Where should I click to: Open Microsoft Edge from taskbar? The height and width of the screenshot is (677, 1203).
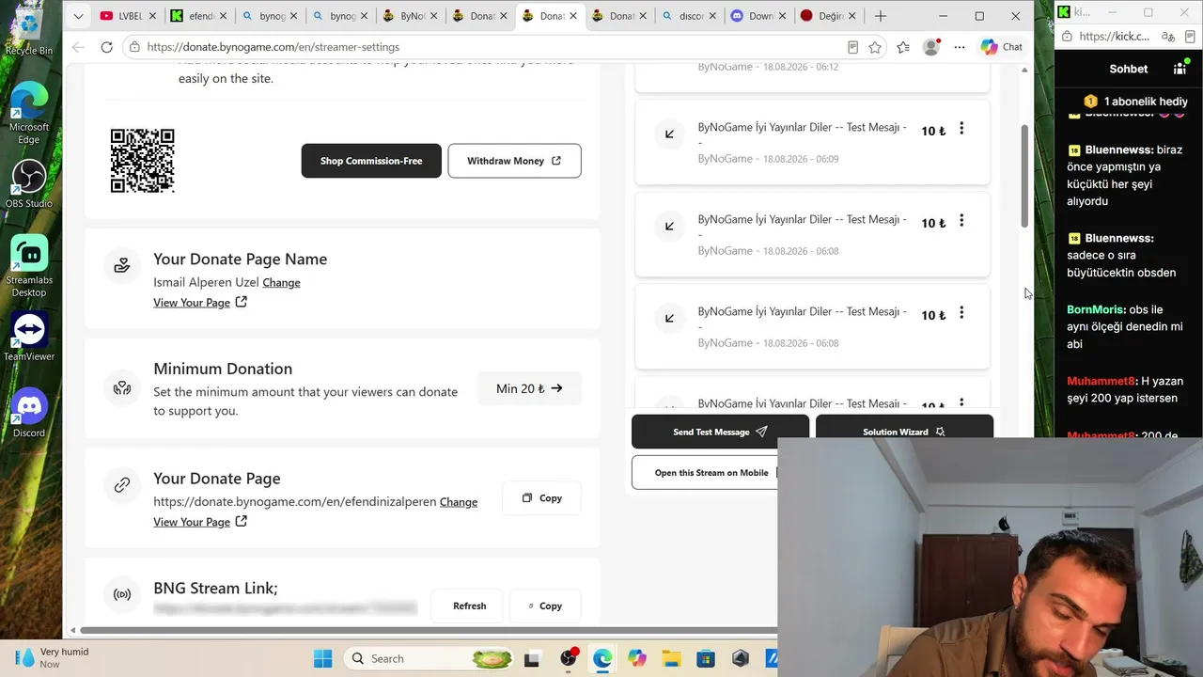coord(602,658)
